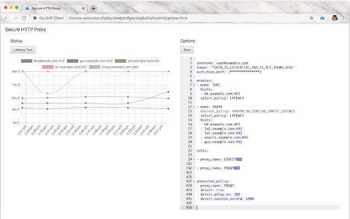The width and height of the screenshot is (350, 219).
Task: Open the profile avatar in the toolbar
Action: [334, 18]
